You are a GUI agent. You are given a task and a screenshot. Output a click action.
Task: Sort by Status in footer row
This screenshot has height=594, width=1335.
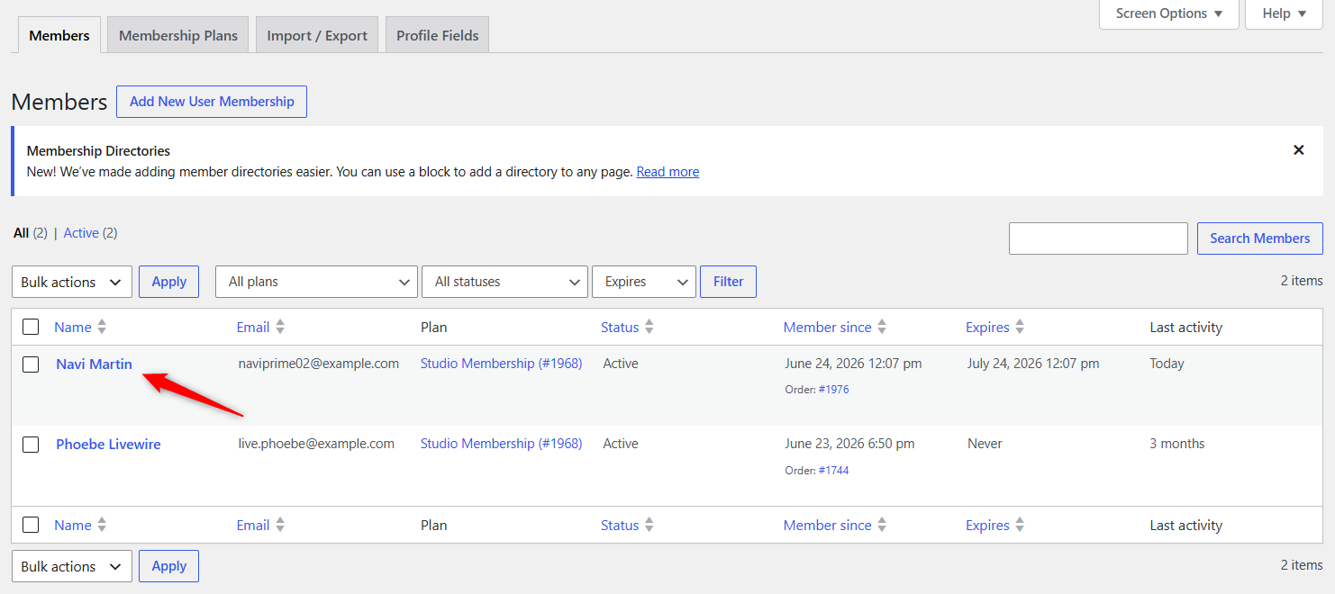click(627, 526)
